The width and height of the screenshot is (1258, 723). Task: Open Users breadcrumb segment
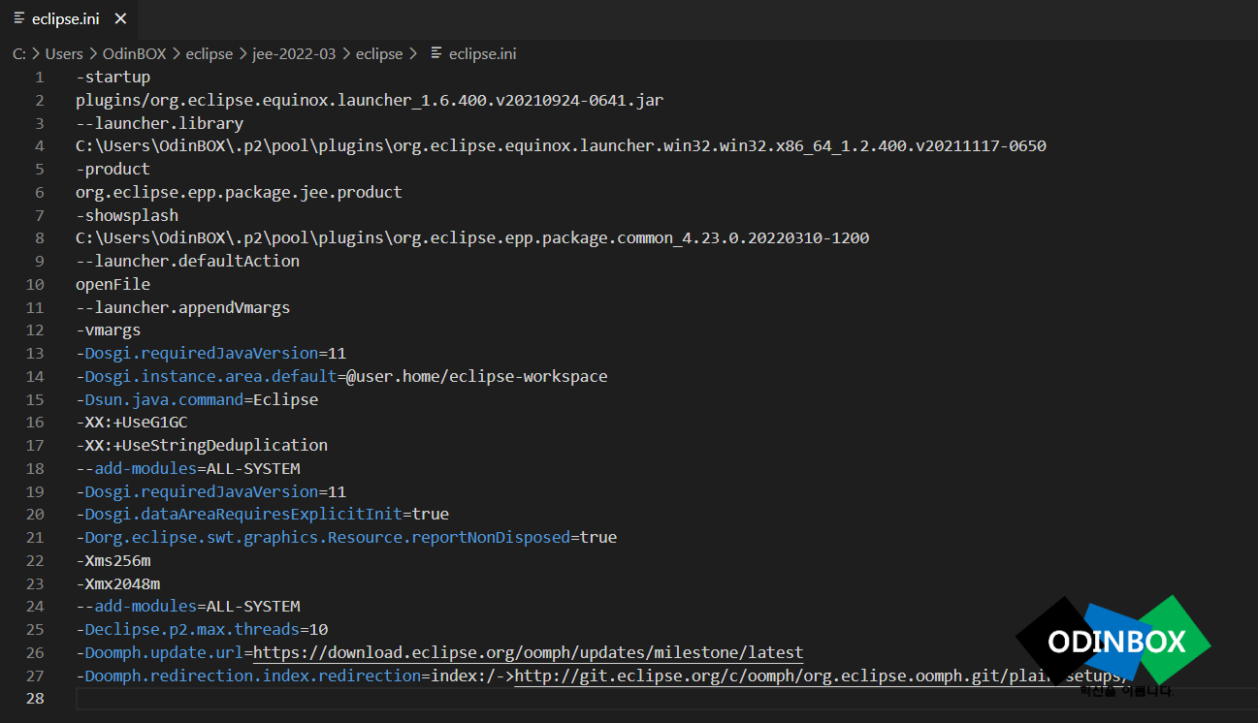(64, 54)
